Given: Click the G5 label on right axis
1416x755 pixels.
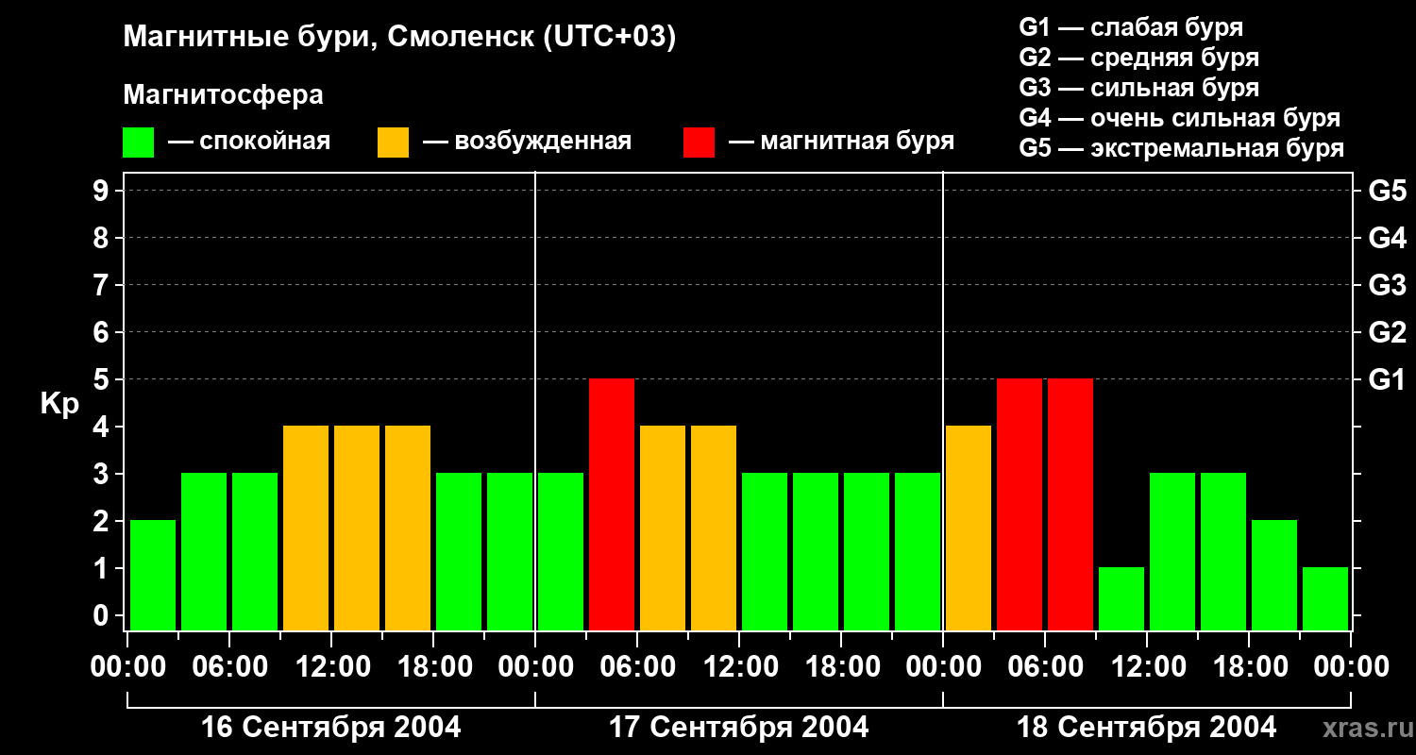Looking at the screenshot, I should (1387, 191).
